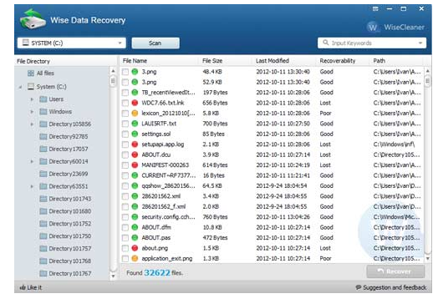Image resolution: width=438 pixels, height=304 pixels.
Task: Check the box for LAUISRTF.txt
Action: (125, 124)
